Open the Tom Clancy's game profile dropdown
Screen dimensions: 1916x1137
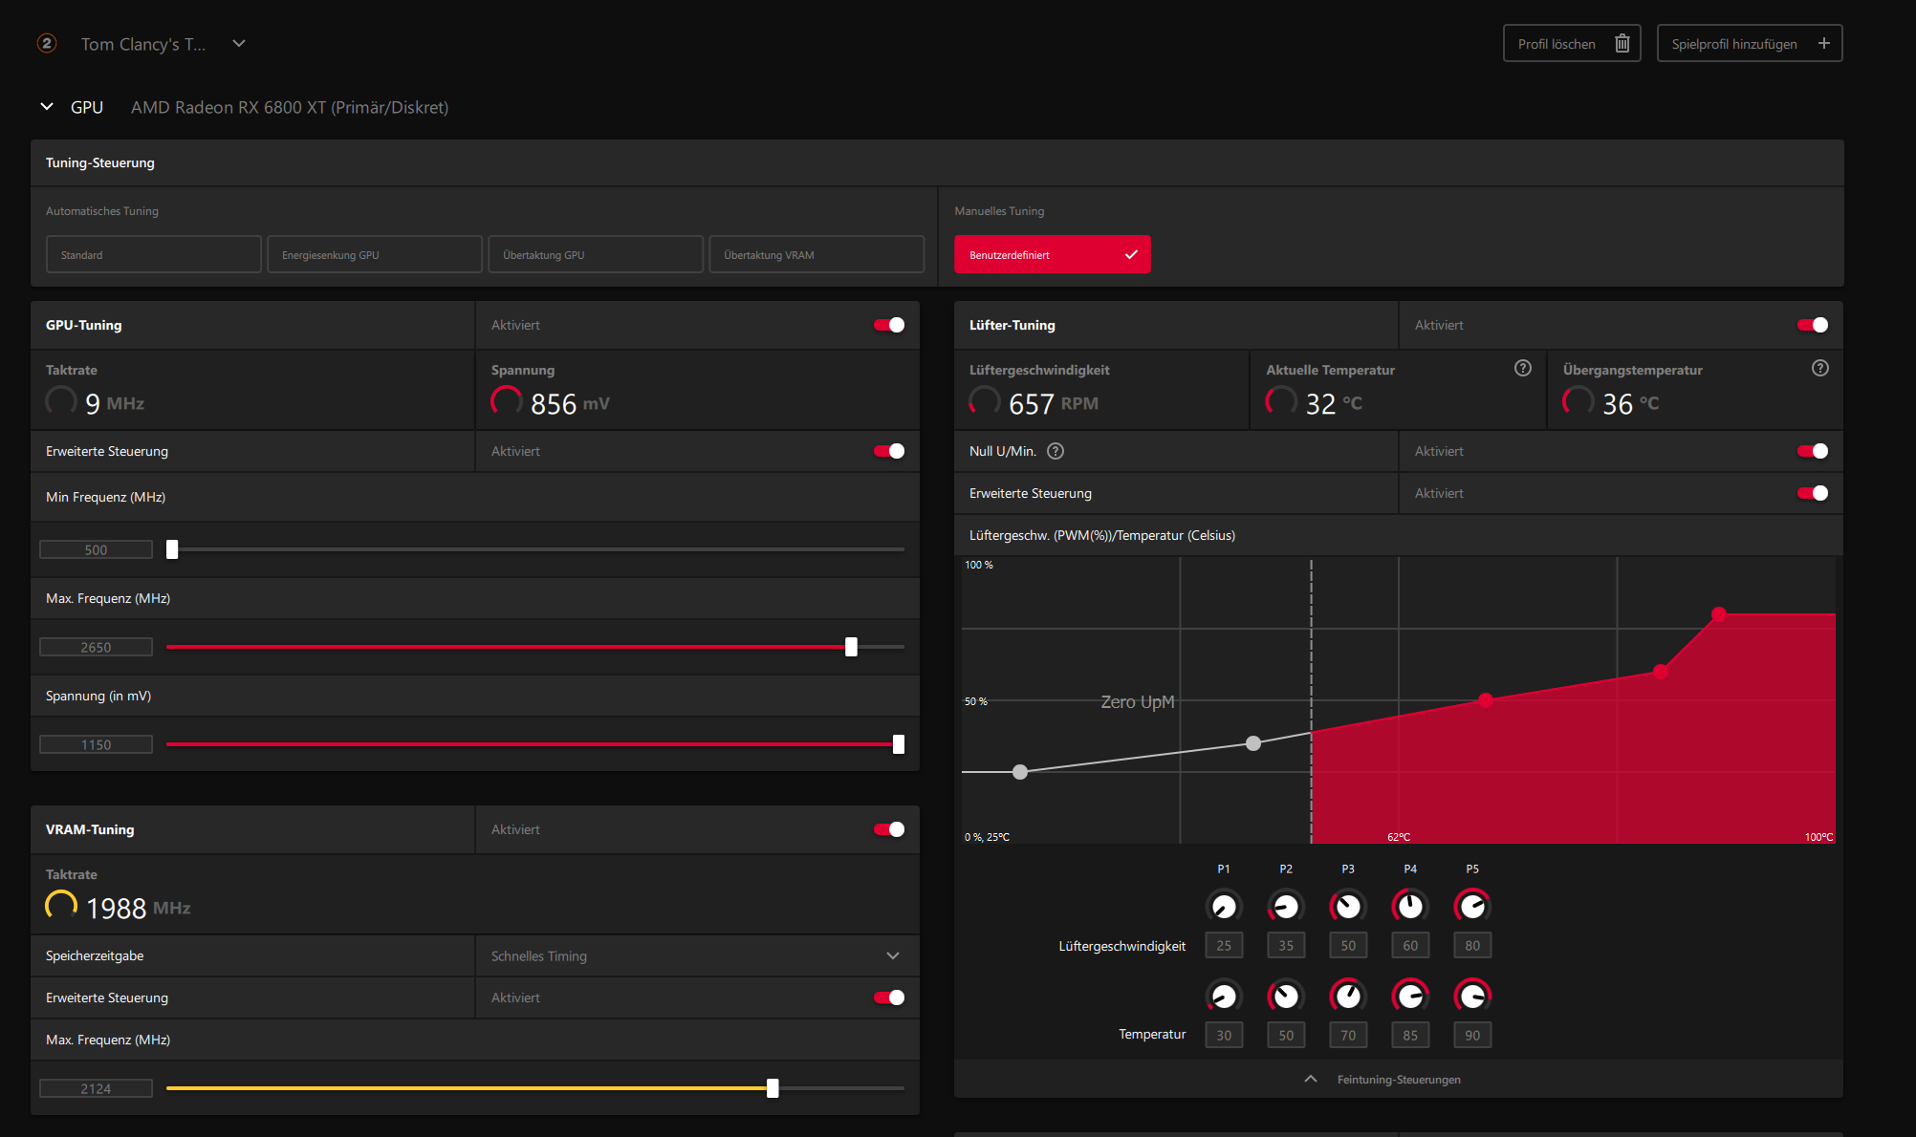pos(239,44)
